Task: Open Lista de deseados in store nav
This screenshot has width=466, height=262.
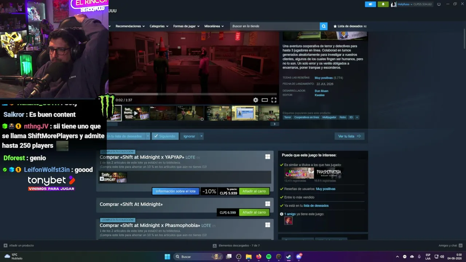Action: pos(350,26)
